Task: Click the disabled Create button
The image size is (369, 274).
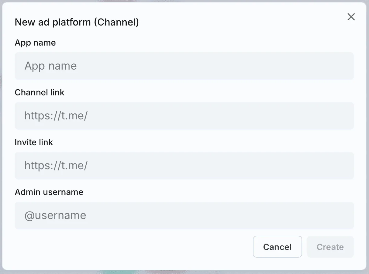Action: [x=330, y=247]
